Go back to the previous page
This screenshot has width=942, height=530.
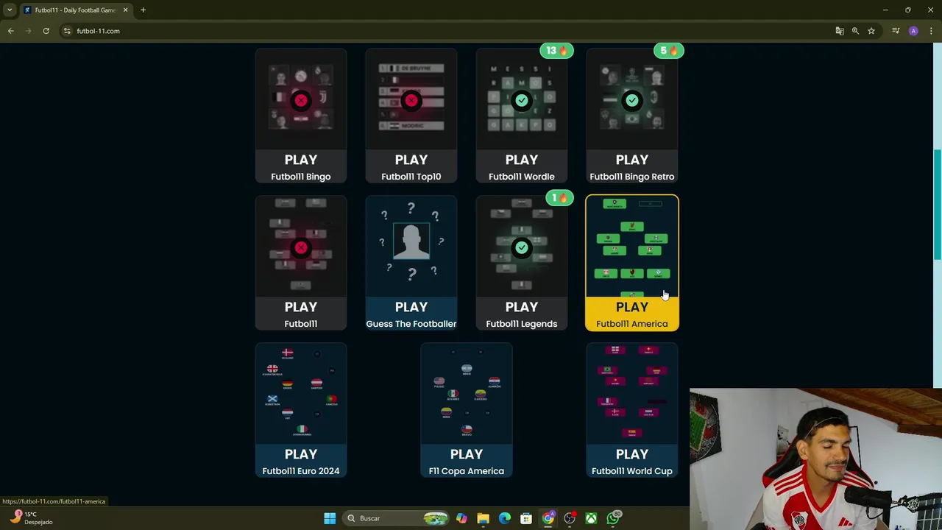pos(11,31)
